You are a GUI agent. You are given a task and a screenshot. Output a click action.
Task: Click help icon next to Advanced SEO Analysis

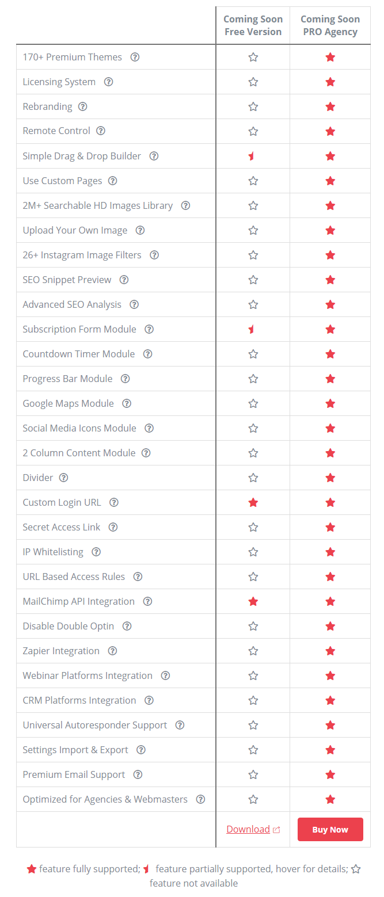click(134, 304)
